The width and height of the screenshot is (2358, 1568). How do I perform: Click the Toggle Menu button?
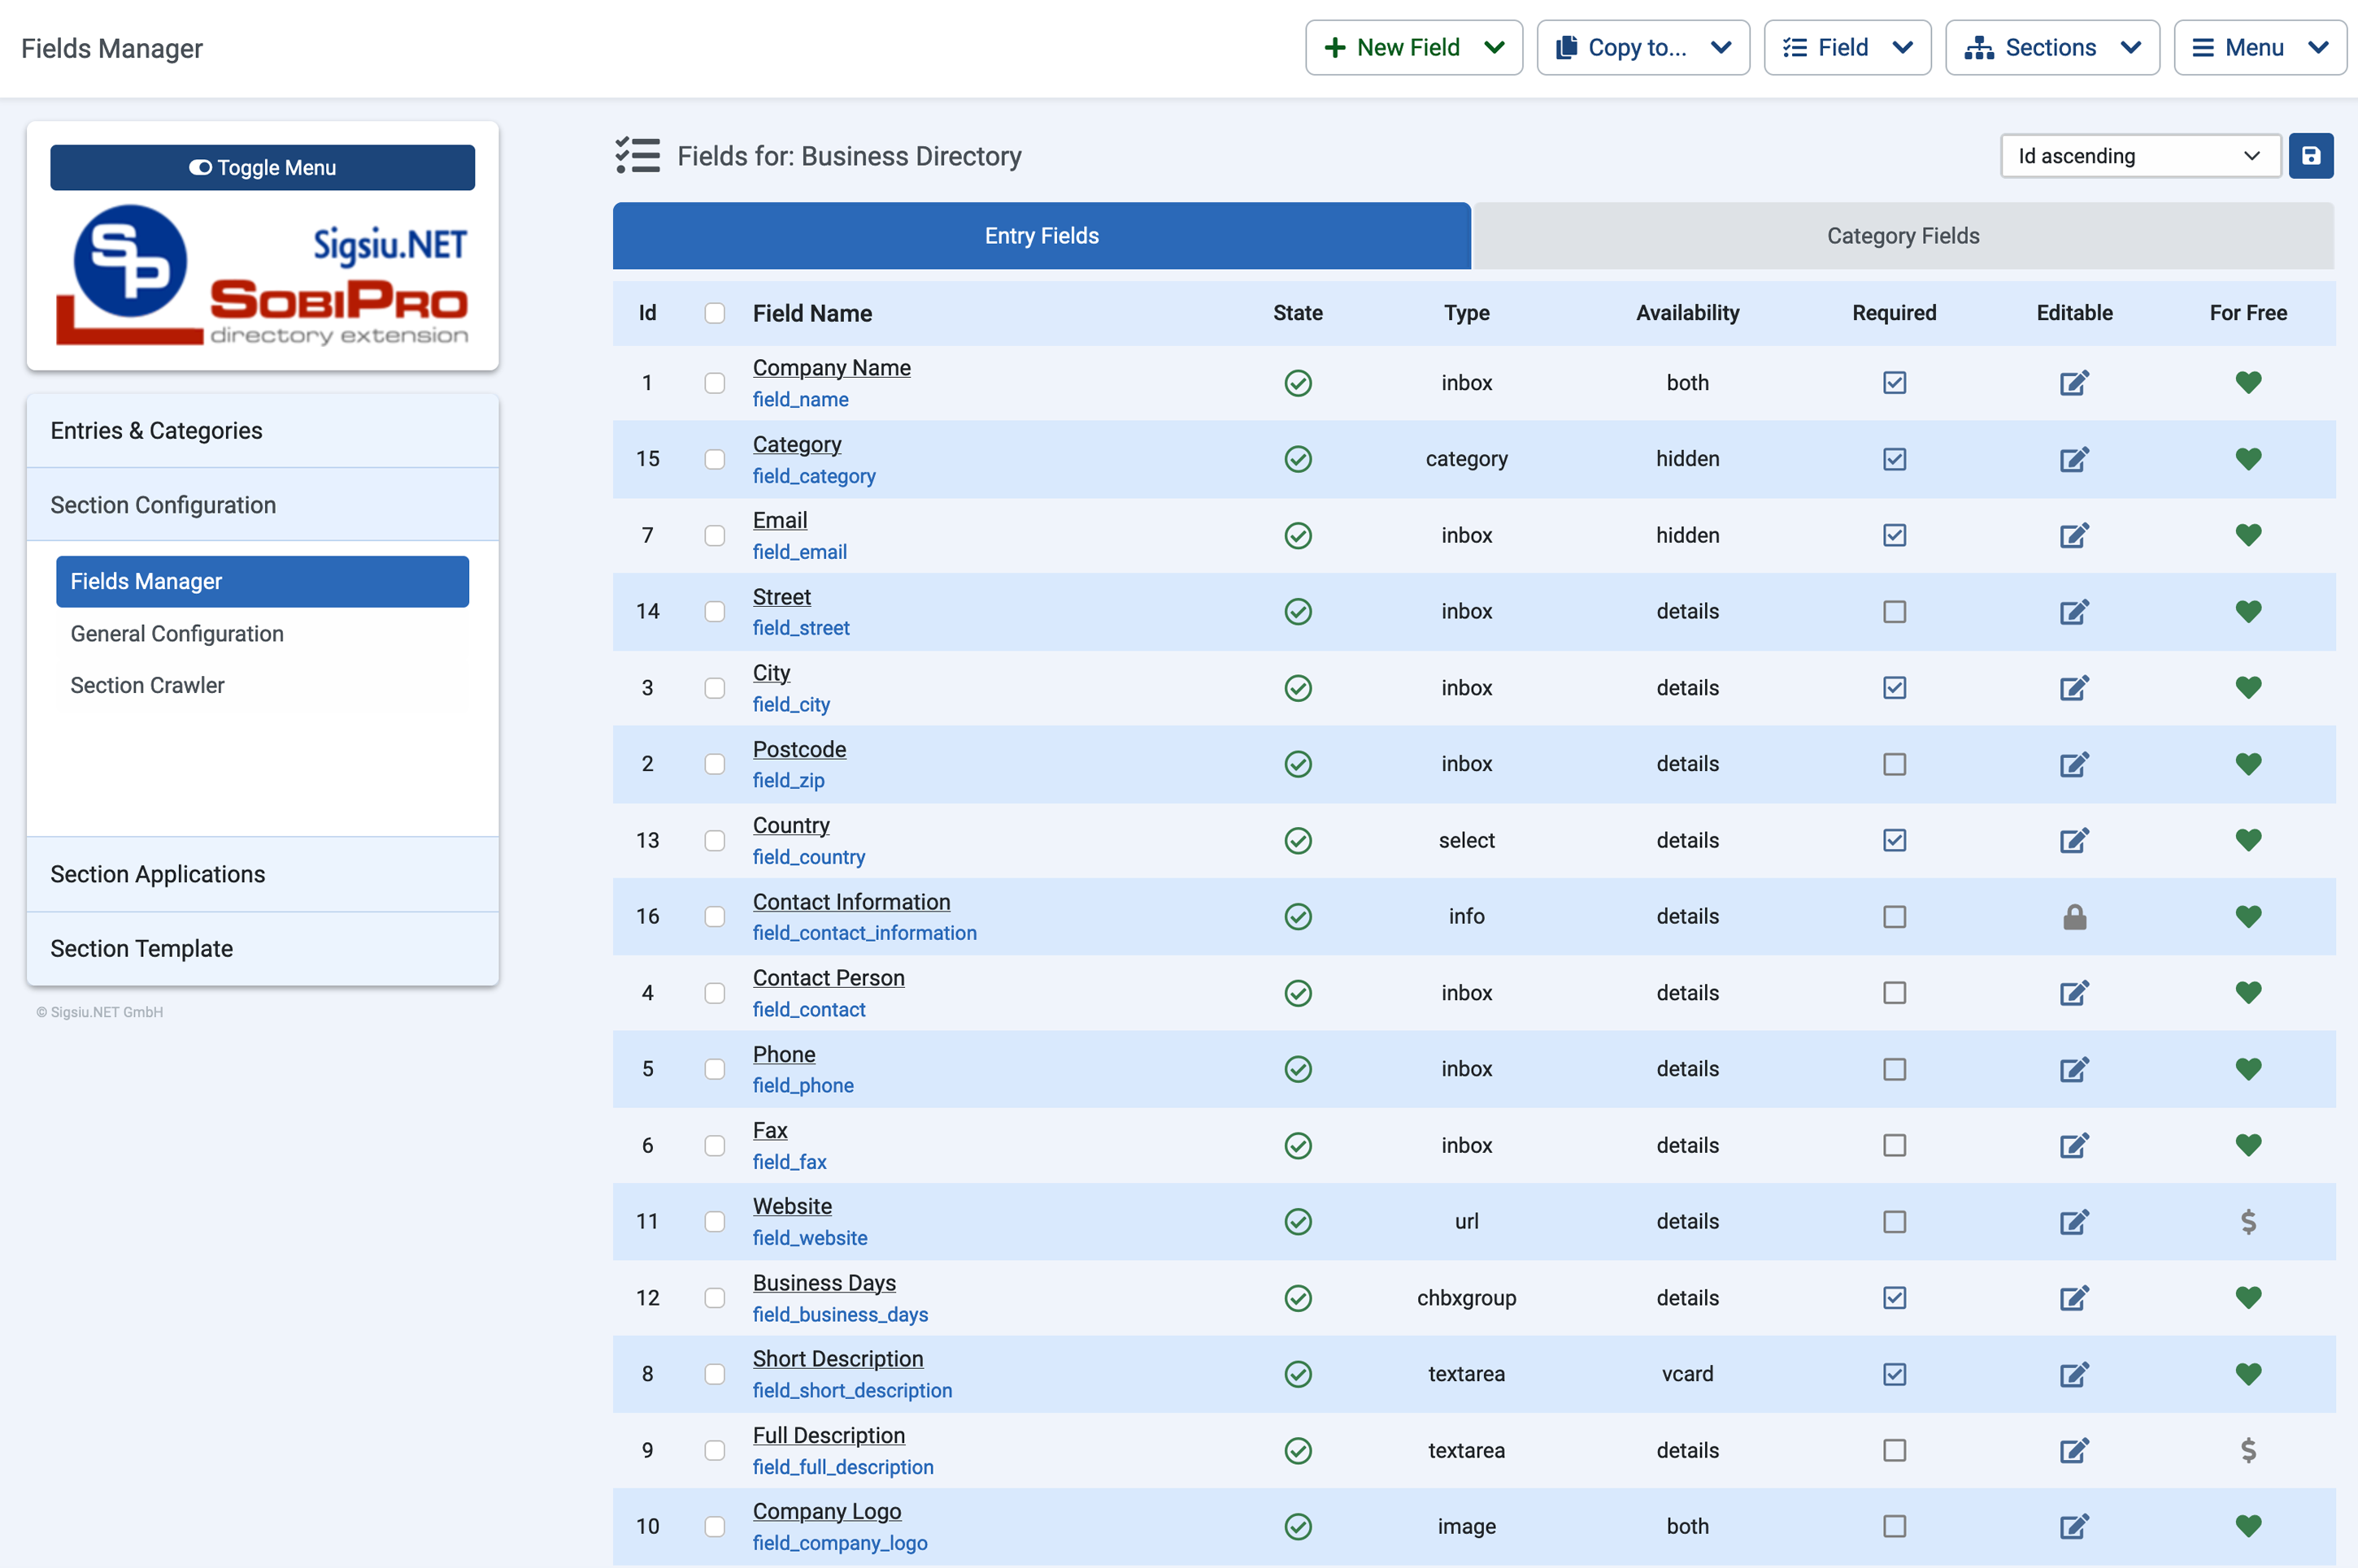[262, 168]
